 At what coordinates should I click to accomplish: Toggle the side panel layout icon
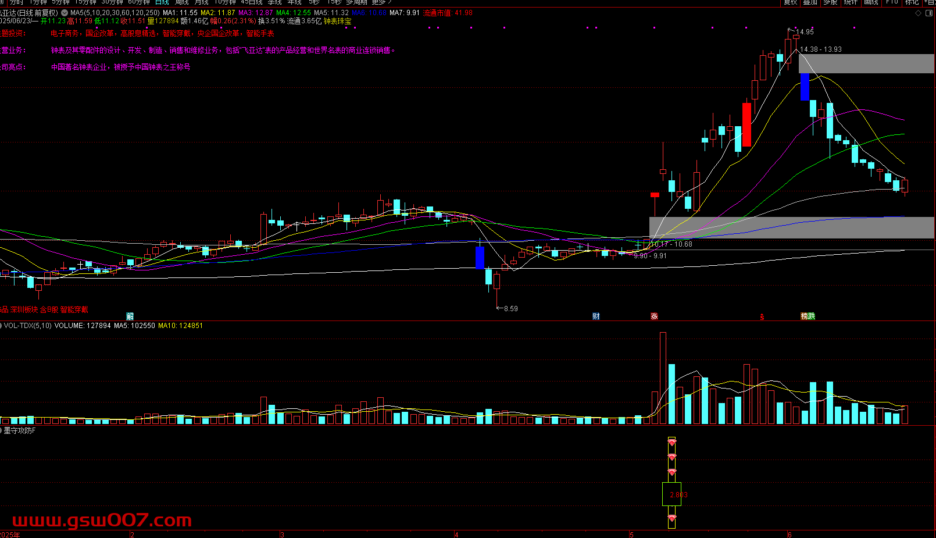(x=928, y=12)
